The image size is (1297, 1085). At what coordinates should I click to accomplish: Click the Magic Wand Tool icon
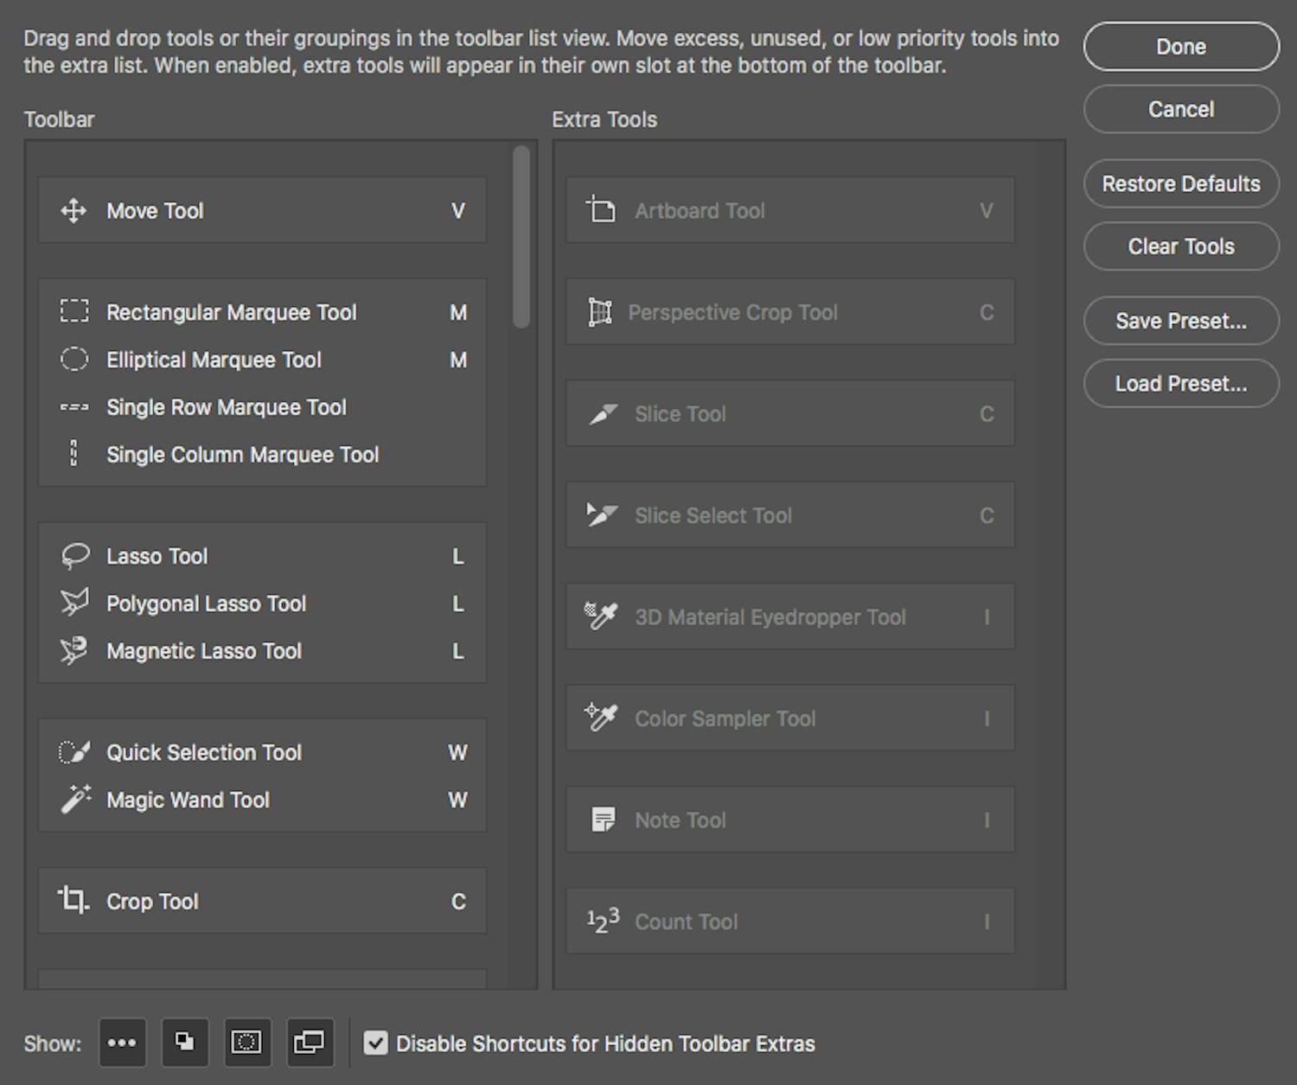75,800
